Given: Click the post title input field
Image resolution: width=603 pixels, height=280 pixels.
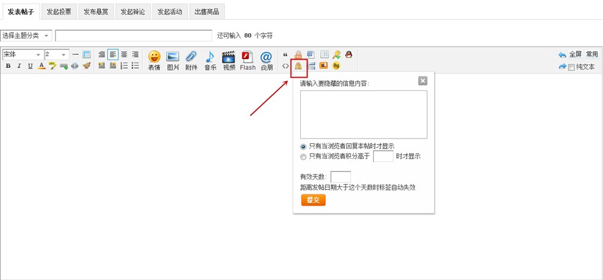Looking at the screenshot, I should (x=134, y=36).
